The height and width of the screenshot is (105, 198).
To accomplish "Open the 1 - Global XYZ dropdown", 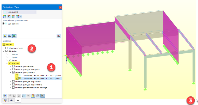I will pos(20,12).
